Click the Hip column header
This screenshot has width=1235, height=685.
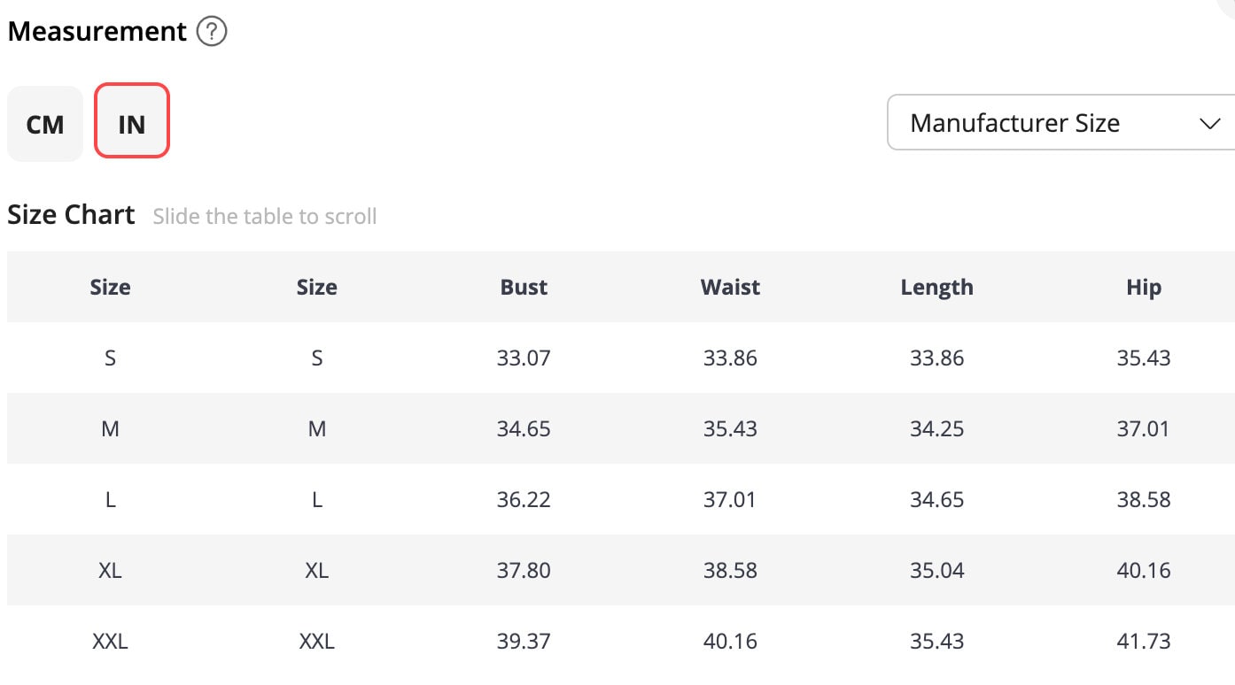[1143, 287]
